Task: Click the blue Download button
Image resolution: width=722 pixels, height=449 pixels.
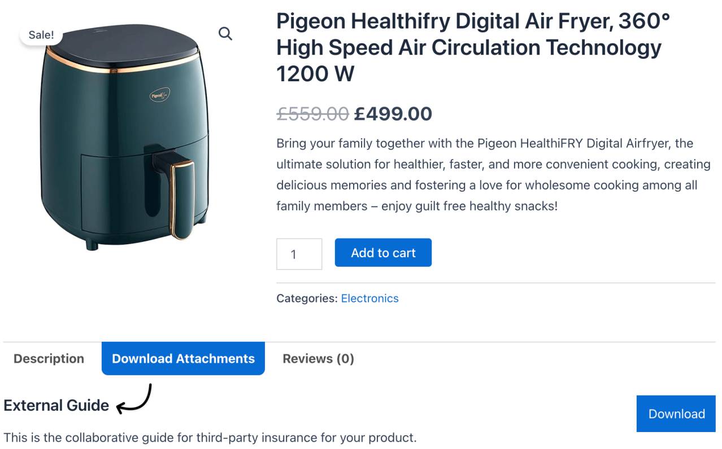Action: [x=676, y=413]
